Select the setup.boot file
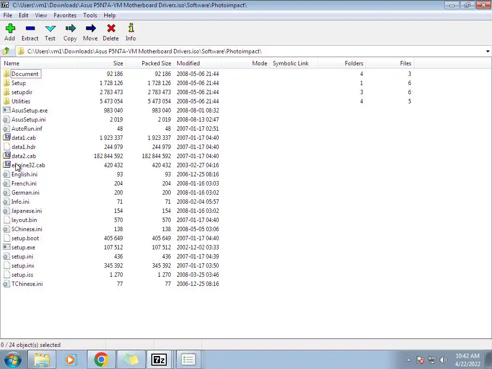Viewport: 492px width, 369px height. (25, 238)
